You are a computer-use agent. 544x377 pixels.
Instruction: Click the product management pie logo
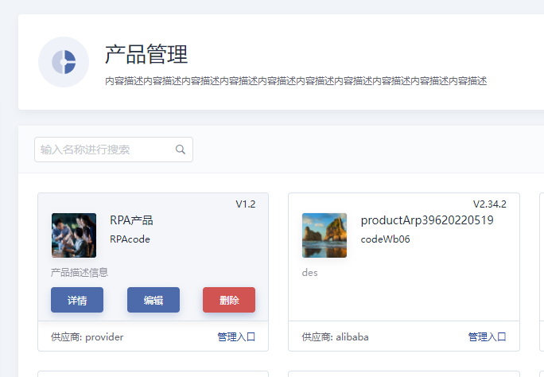tap(64, 62)
